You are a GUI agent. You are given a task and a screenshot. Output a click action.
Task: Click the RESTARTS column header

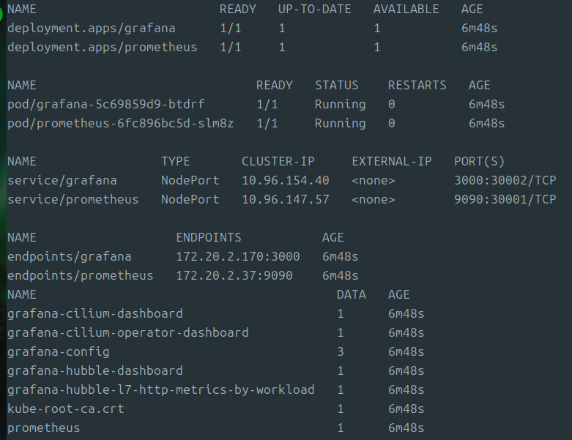click(x=417, y=86)
